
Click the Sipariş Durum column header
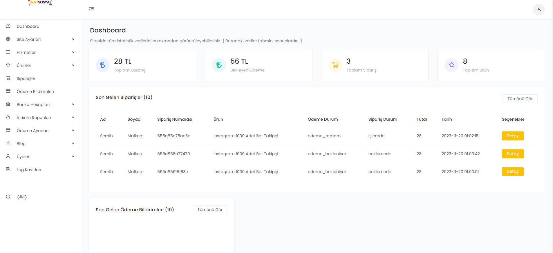click(x=383, y=119)
